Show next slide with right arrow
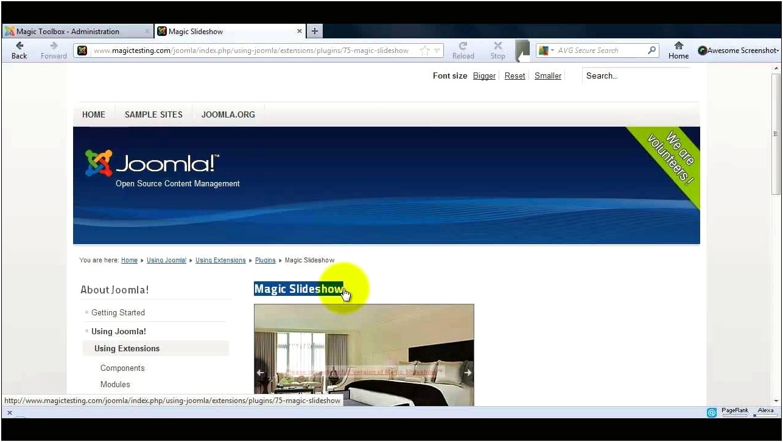Viewport: 783px width, 442px height. coord(468,373)
